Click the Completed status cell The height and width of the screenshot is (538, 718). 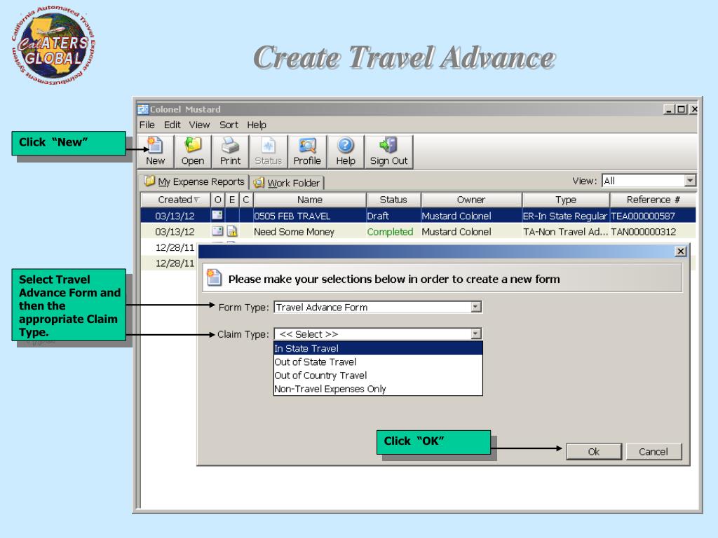coord(390,232)
